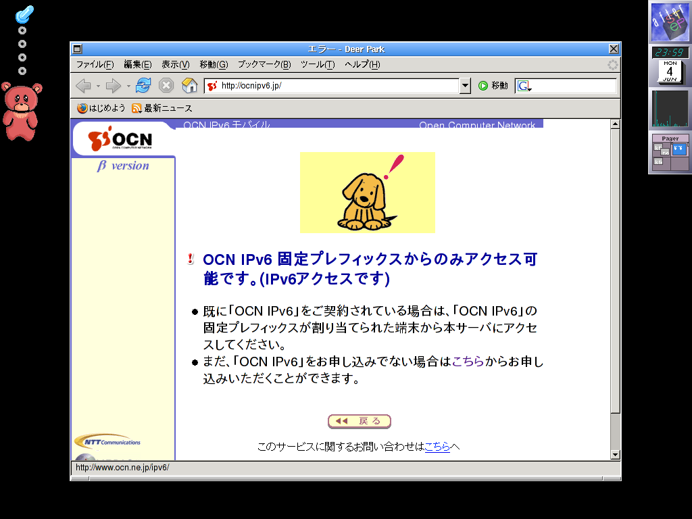Open the ブックマーク(B) menu
Screen dimensions: 692x519
(x=264, y=64)
